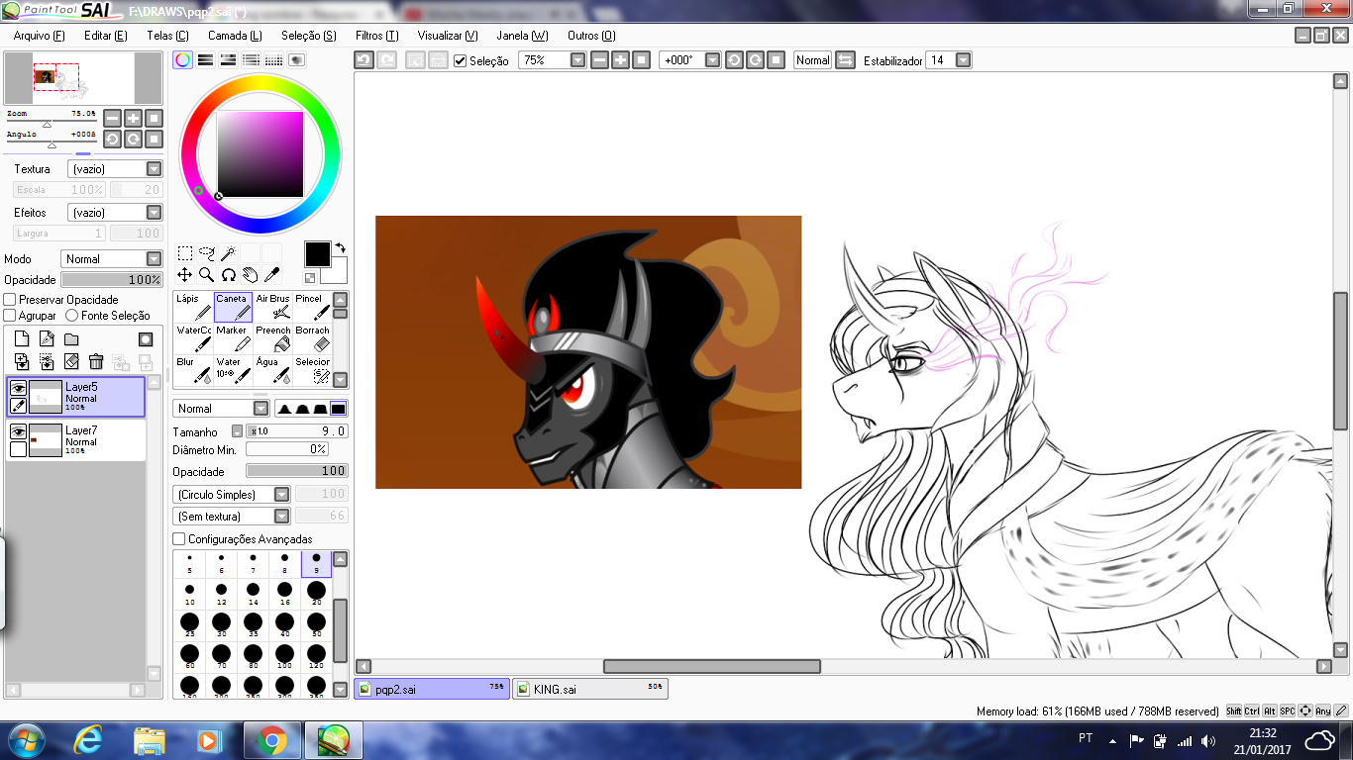This screenshot has height=760, width=1353.
Task: Create a new layer folder
Action: tap(71, 339)
